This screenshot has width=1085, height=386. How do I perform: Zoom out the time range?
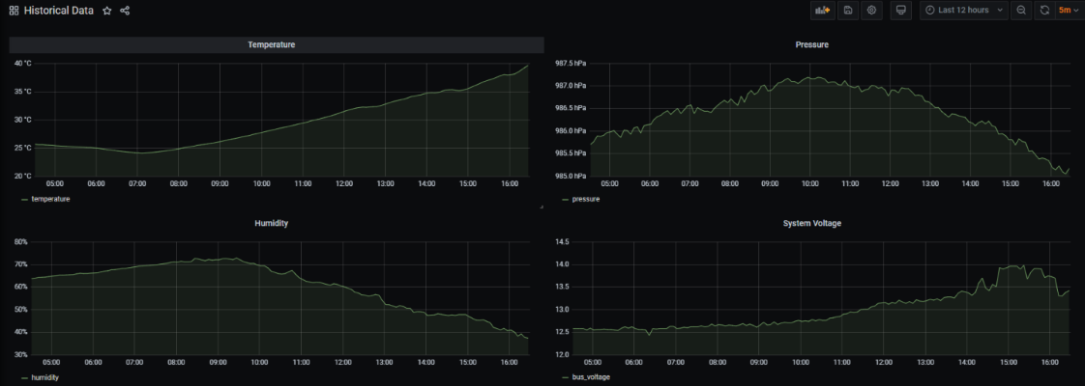(x=1021, y=11)
